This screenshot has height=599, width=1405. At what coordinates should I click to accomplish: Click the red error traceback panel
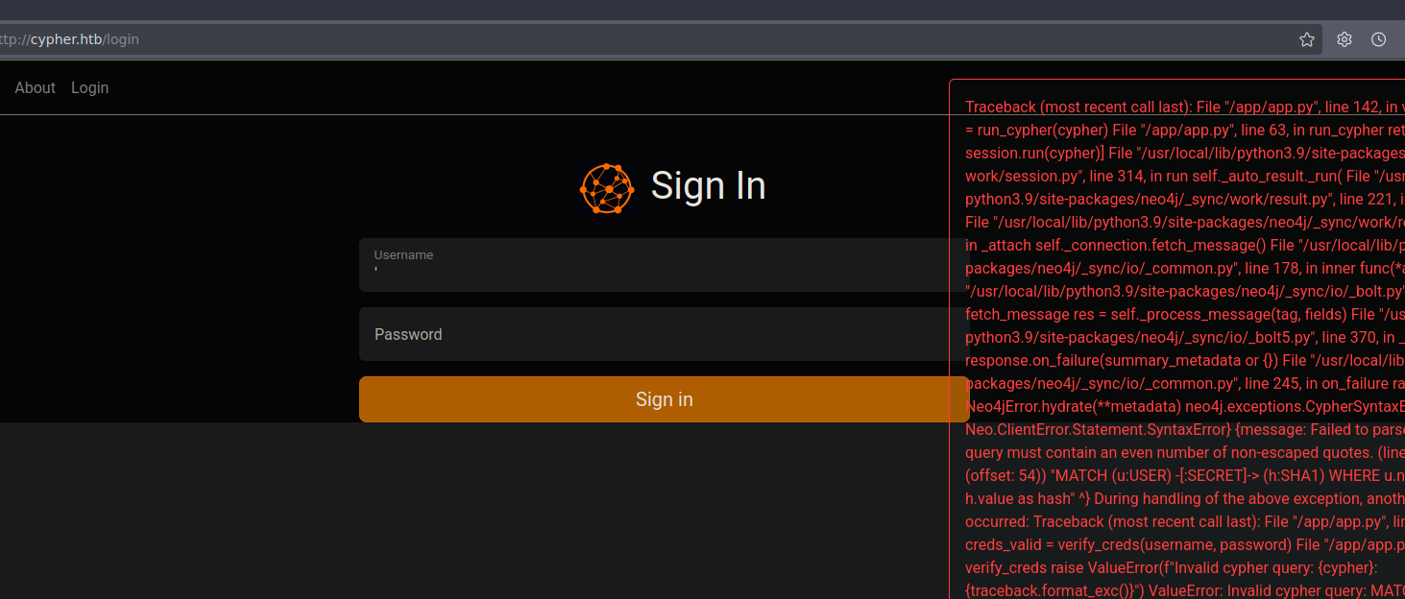tap(1176, 336)
